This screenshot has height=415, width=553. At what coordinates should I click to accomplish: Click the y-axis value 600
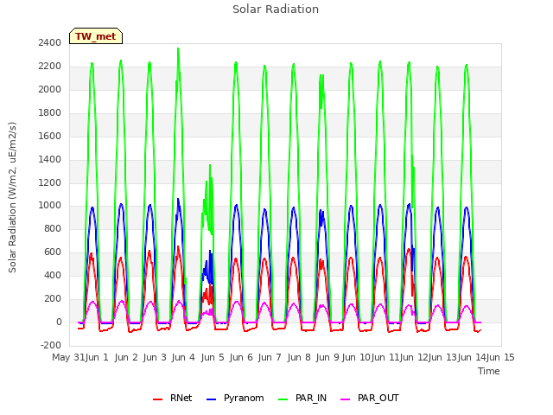coord(53,252)
